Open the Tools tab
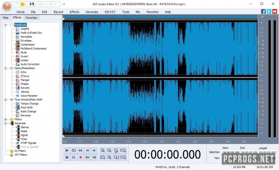The height and width of the screenshot is (170, 279). [126, 12]
